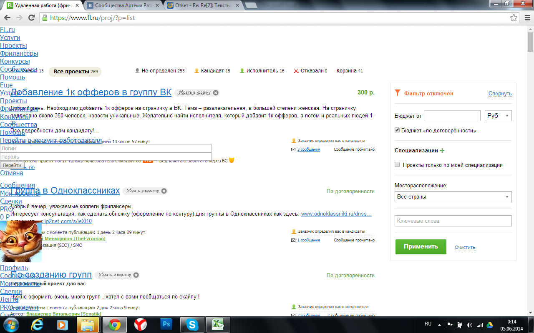Open the Windows Start button

pos(10,324)
